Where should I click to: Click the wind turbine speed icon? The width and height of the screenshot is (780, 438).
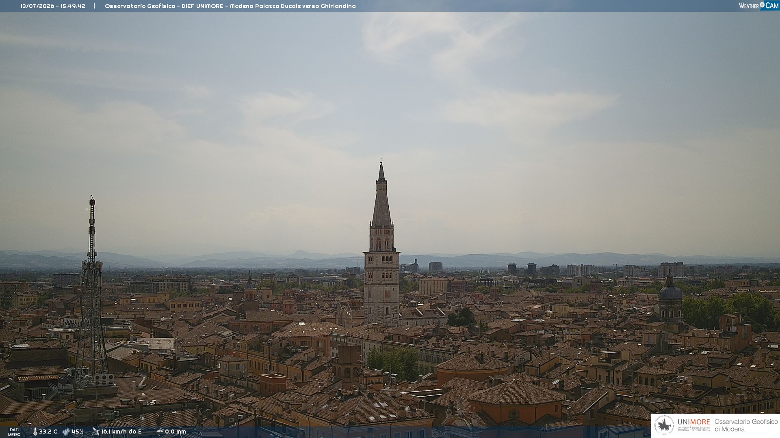click(x=95, y=432)
